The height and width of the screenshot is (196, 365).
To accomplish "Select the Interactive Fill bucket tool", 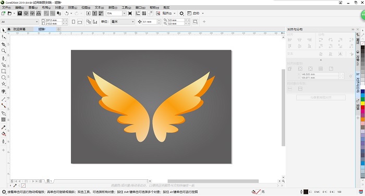I will click(4, 134).
